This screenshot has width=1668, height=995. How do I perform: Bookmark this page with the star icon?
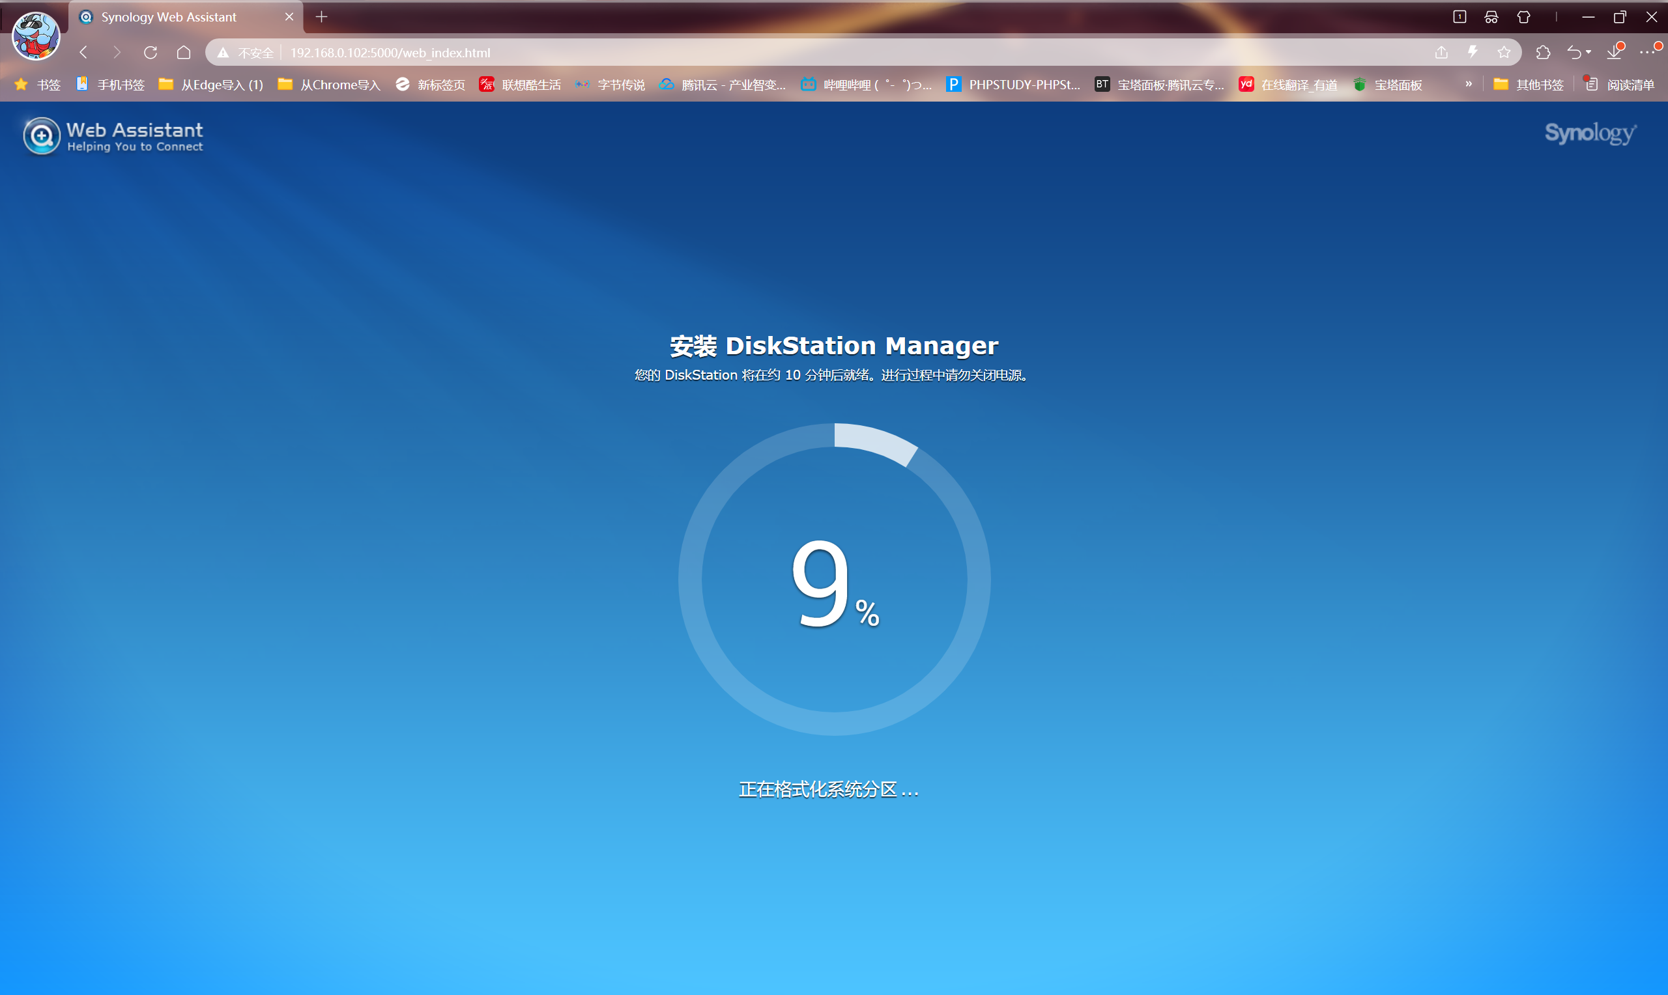coord(1504,52)
